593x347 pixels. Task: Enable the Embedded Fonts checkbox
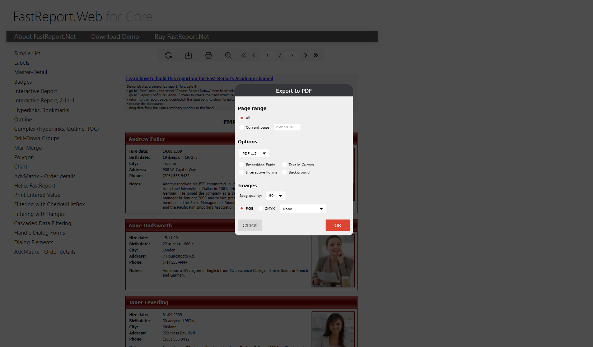pyautogui.click(x=242, y=165)
